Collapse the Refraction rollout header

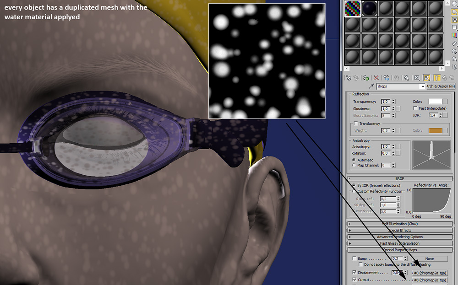361,94
